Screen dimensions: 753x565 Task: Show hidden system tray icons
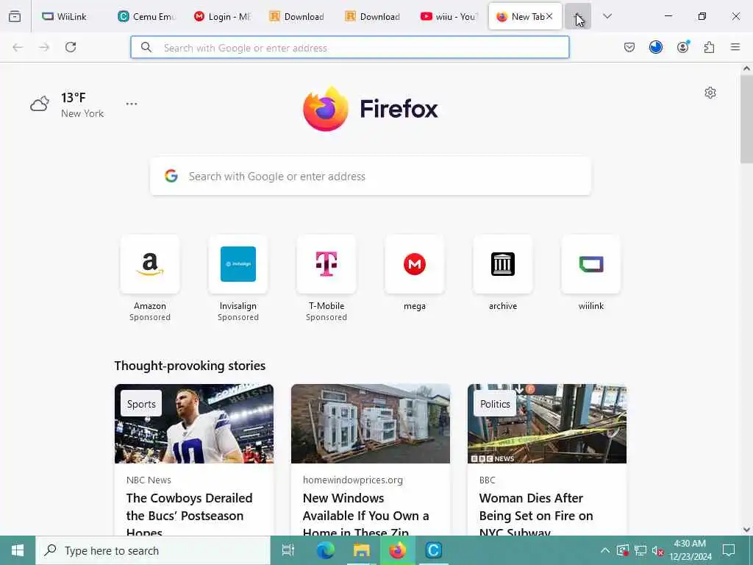(605, 550)
